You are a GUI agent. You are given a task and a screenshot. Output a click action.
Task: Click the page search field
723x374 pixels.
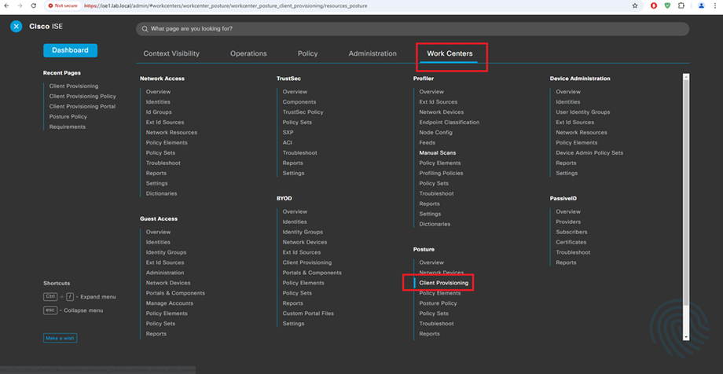tap(413, 29)
